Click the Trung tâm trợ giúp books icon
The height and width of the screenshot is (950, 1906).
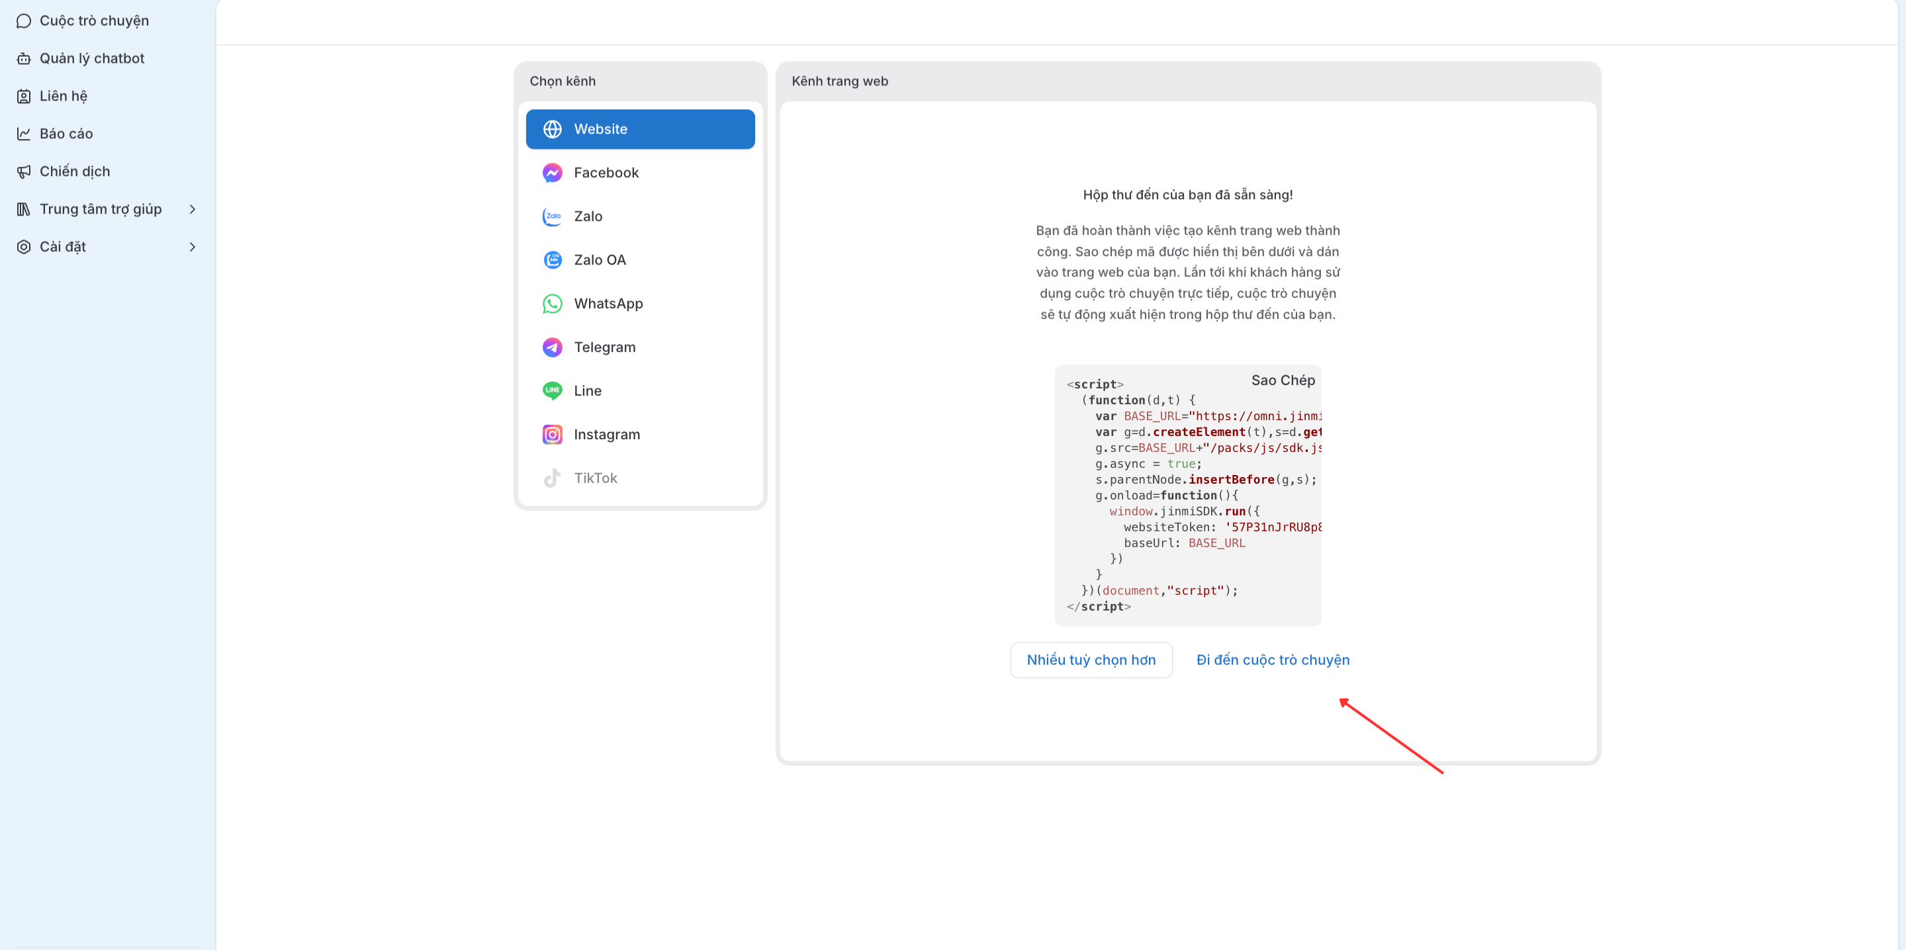pos(24,210)
